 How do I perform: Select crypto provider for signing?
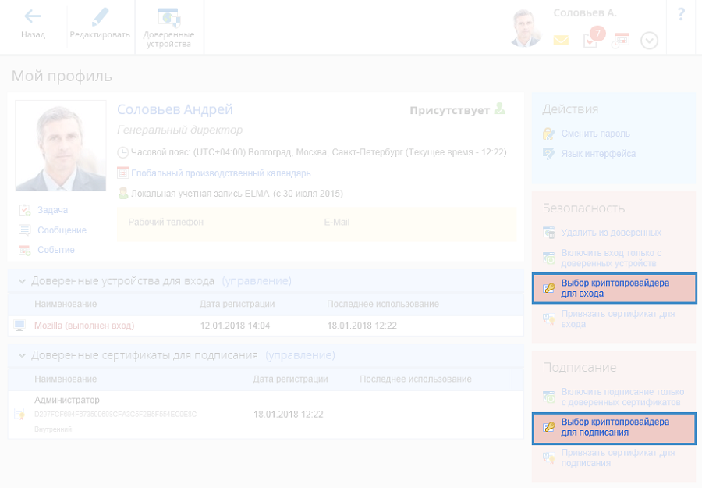(614, 427)
